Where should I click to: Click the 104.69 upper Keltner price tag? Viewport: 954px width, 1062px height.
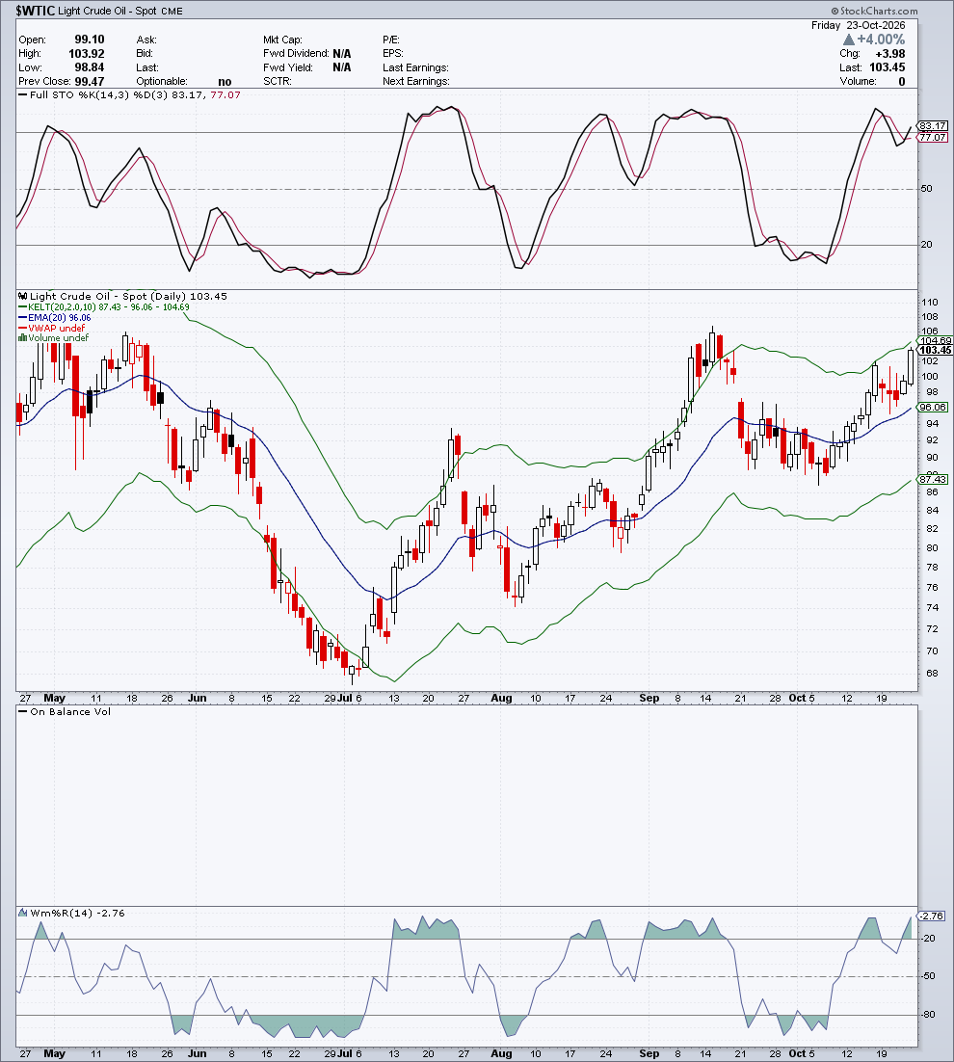click(x=935, y=341)
